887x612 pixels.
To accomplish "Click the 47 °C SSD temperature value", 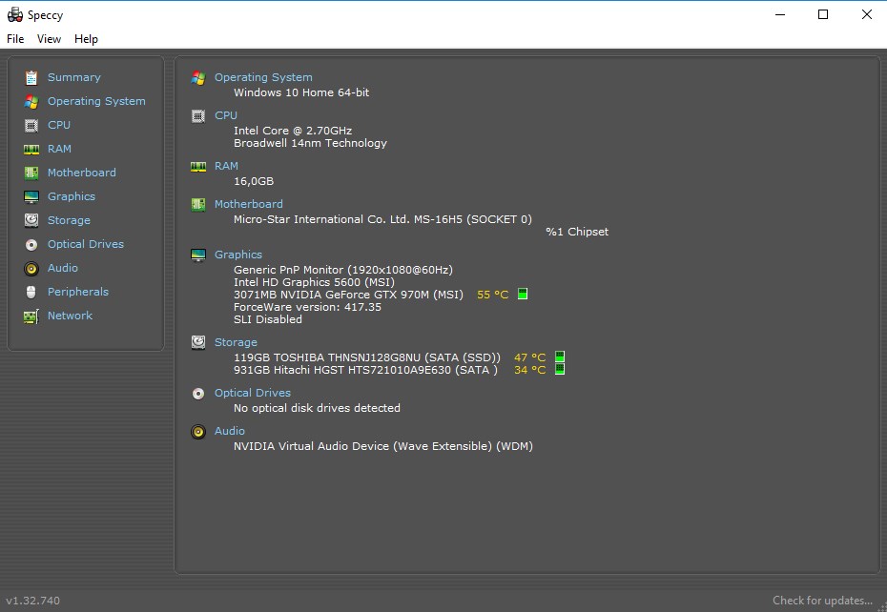I will pyautogui.click(x=529, y=357).
